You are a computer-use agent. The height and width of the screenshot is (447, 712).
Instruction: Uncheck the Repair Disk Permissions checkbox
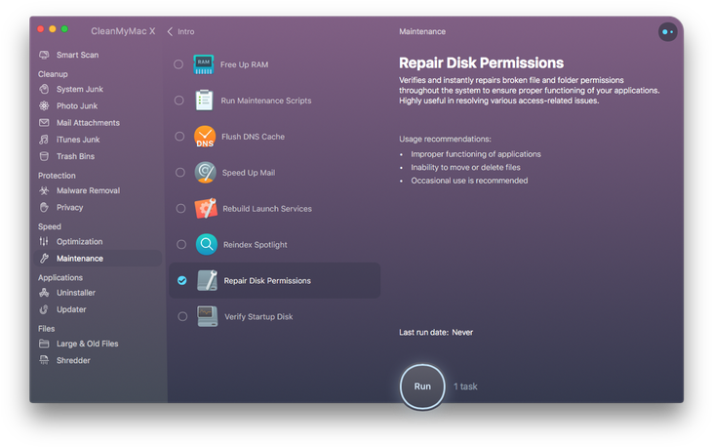(x=181, y=281)
